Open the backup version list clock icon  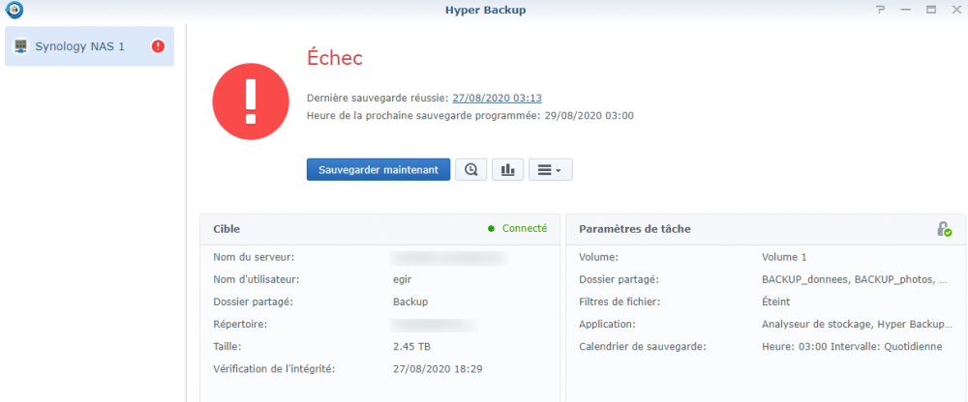[471, 169]
